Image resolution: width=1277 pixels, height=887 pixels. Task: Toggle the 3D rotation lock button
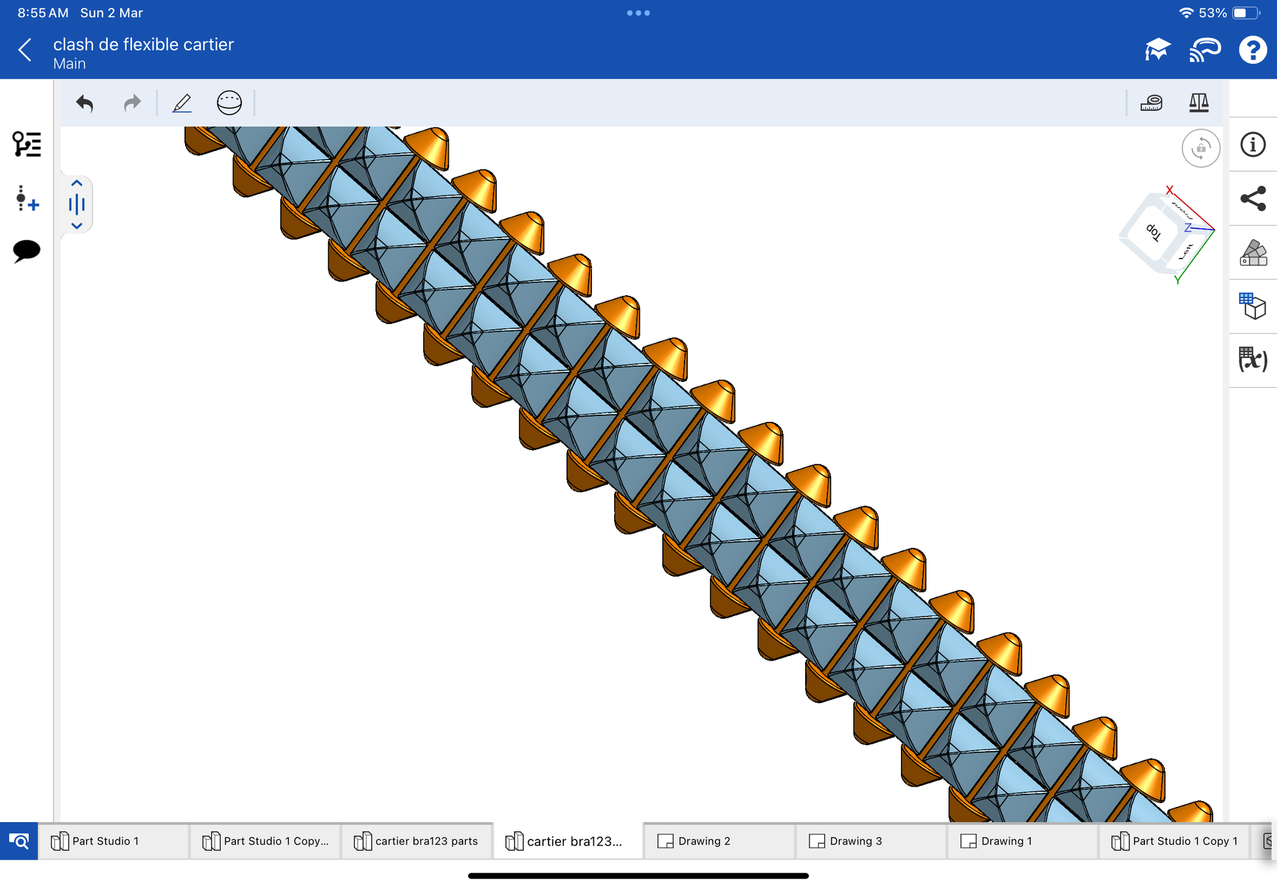[x=1200, y=148]
